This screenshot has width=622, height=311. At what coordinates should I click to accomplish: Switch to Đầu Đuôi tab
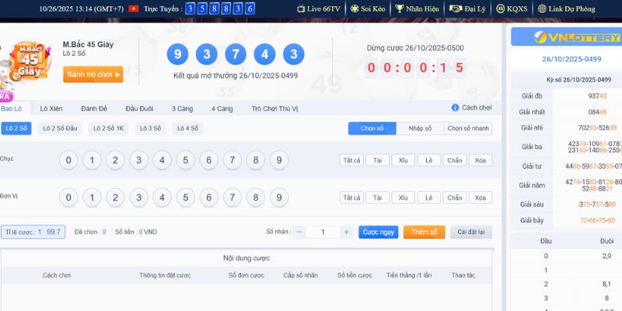[x=139, y=109]
